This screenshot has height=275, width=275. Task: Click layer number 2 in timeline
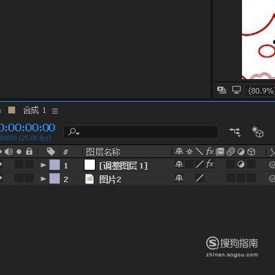pyautogui.click(x=66, y=179)
